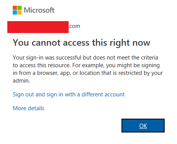Image resolution: width=177 pixels, height=144 pixels.
Task: Click the green square of Microsoft logo
Action: click(19, 8)
